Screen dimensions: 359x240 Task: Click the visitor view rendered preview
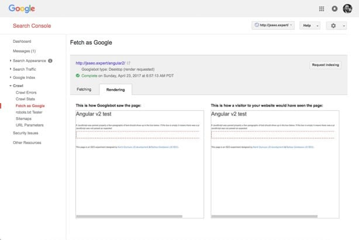coord(275,164)
